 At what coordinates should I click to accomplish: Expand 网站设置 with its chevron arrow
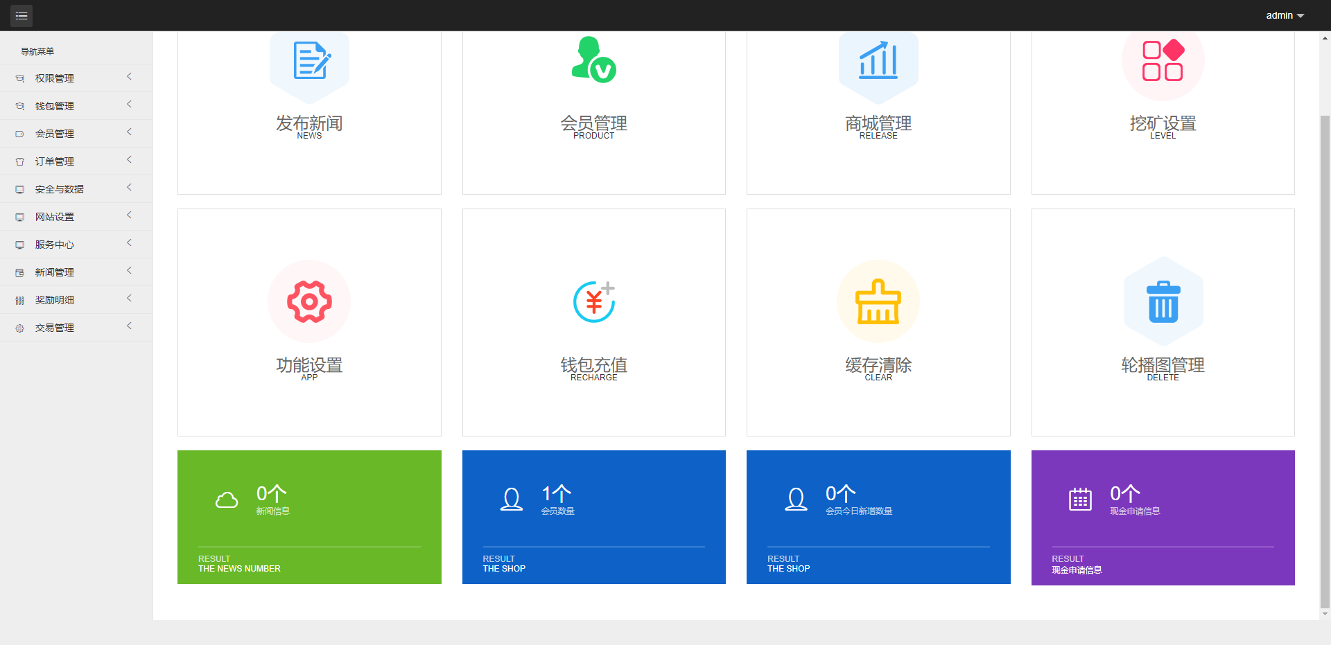tap(129, 215)
